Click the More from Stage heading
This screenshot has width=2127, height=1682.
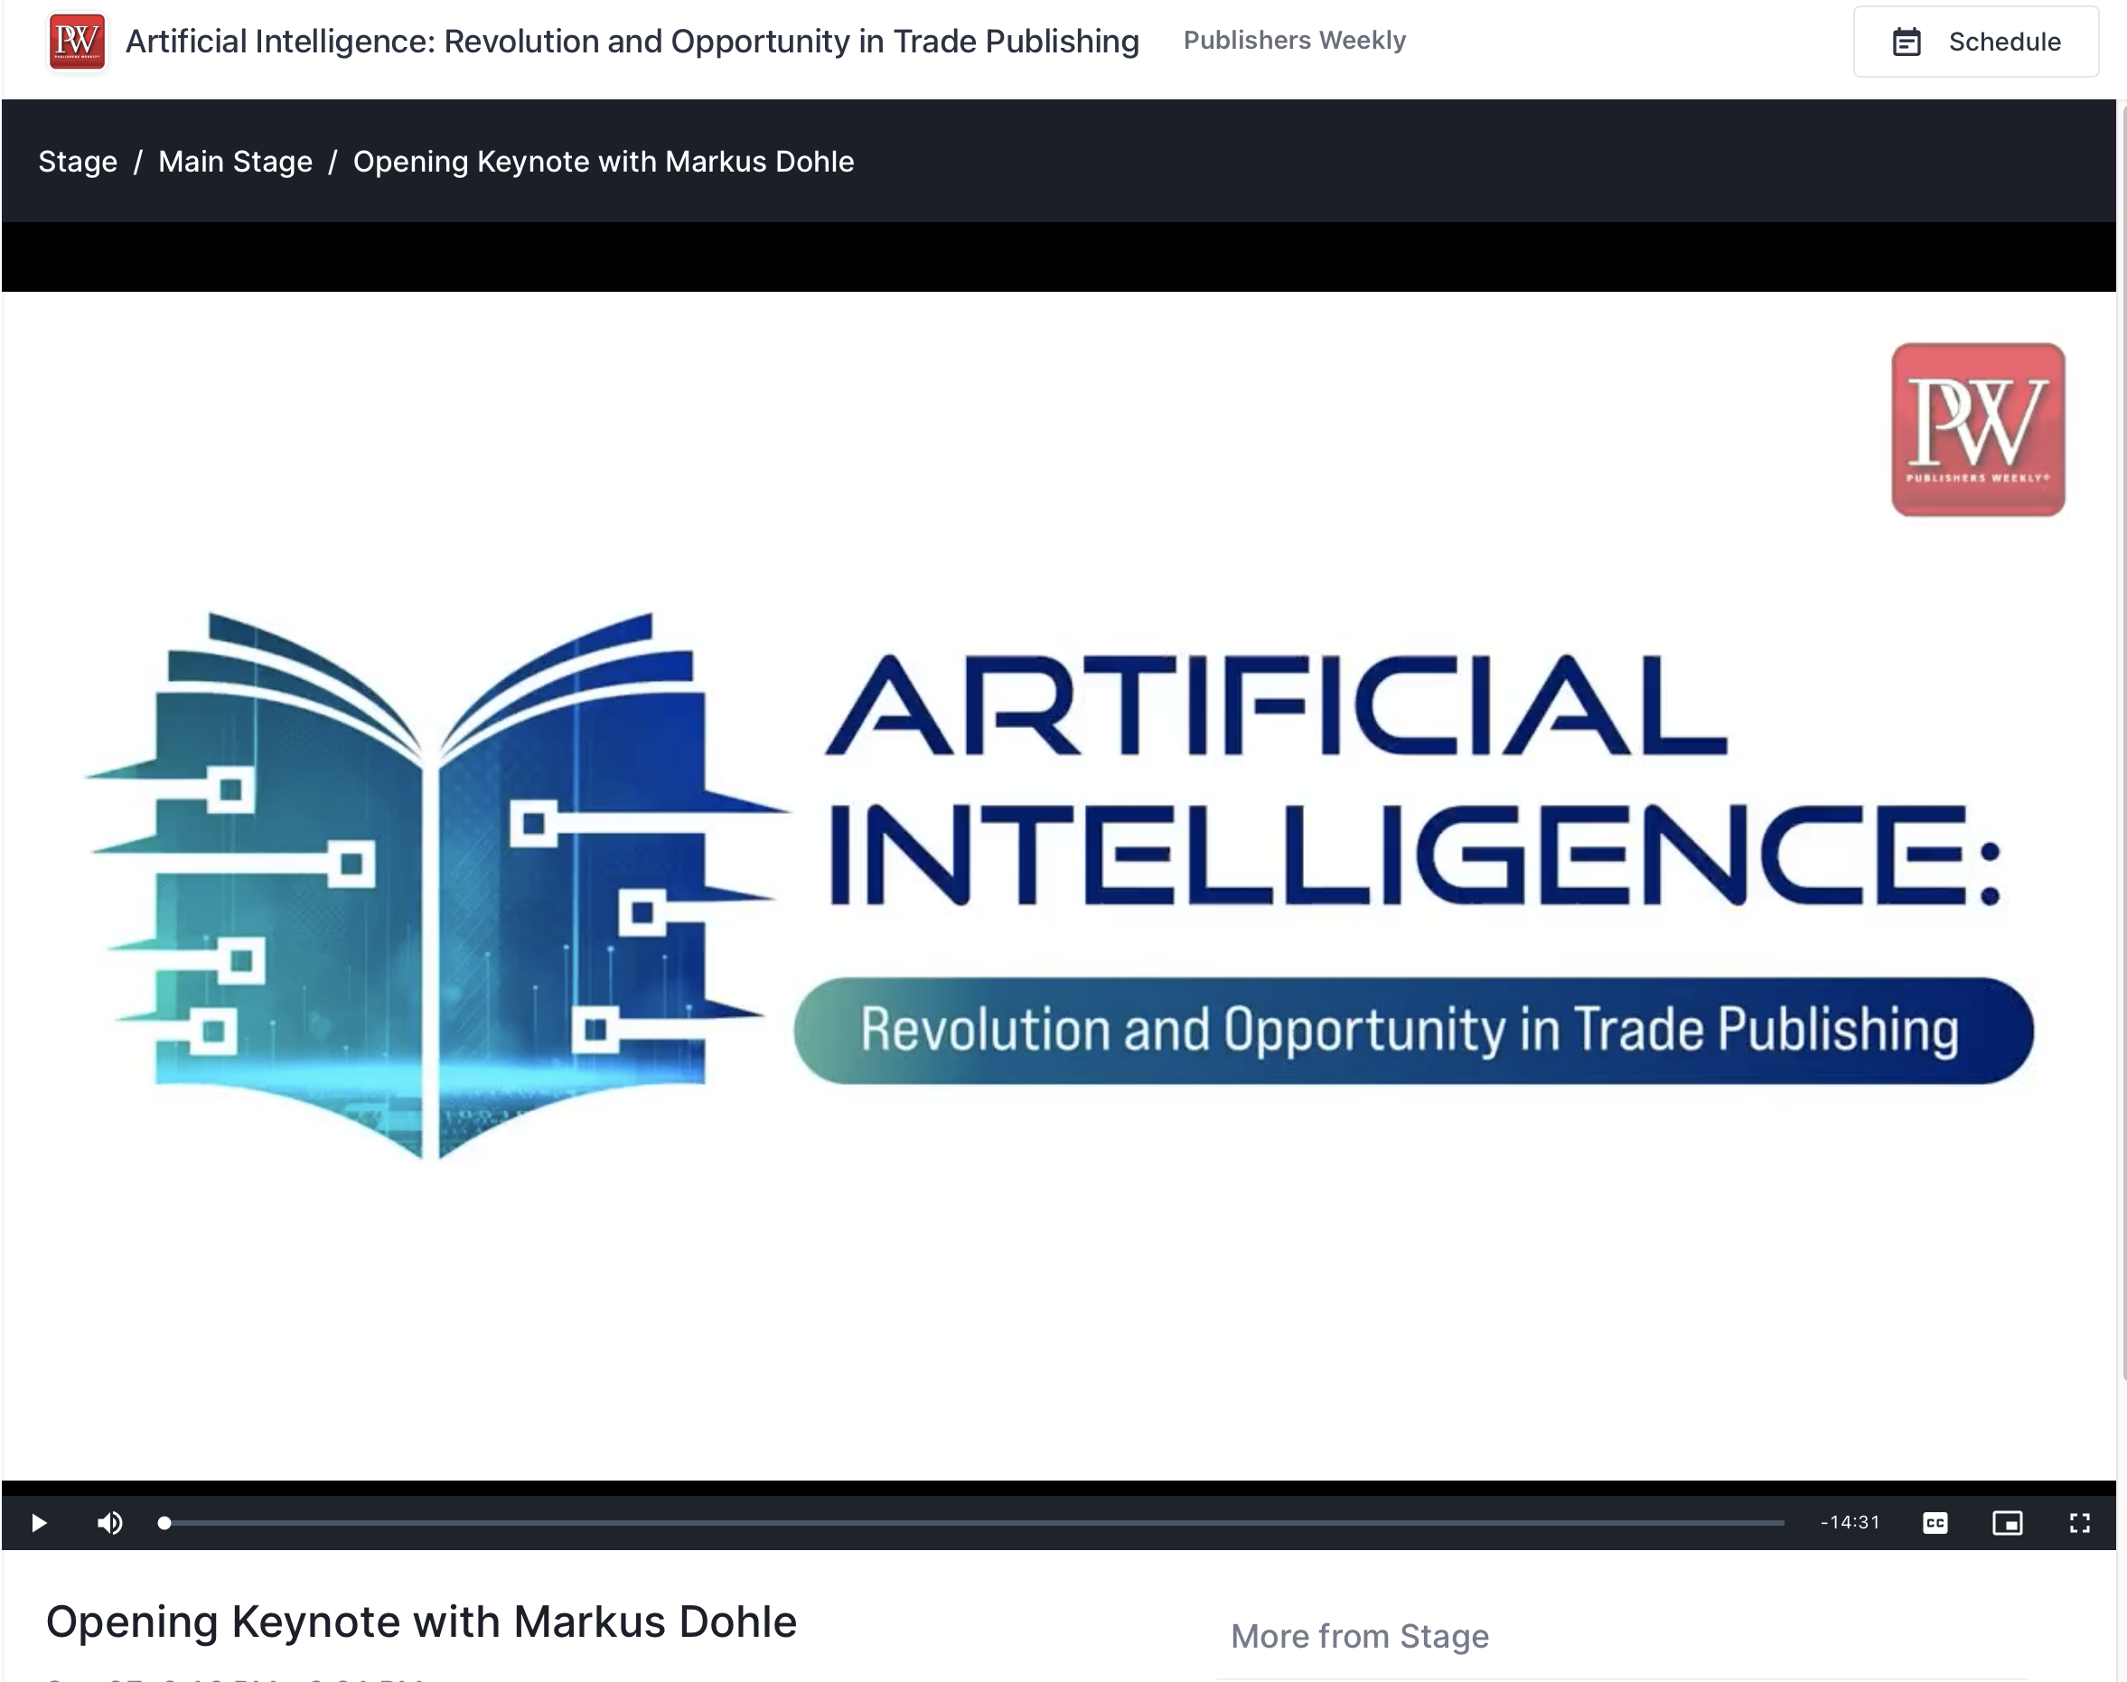click(1360, 1636)
